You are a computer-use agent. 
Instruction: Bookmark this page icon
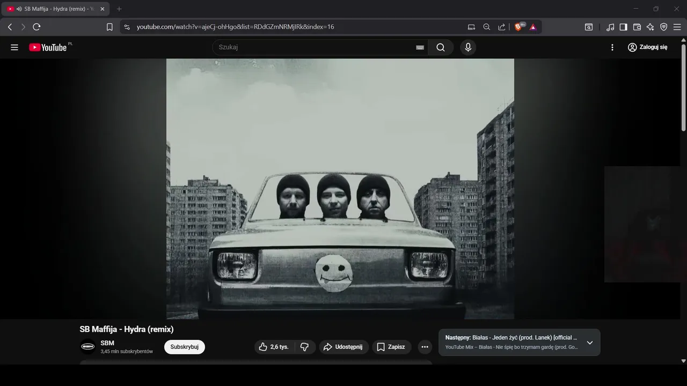109,27
